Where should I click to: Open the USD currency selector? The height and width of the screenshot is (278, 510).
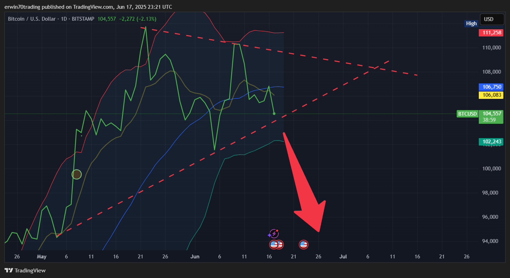(492, 19)
